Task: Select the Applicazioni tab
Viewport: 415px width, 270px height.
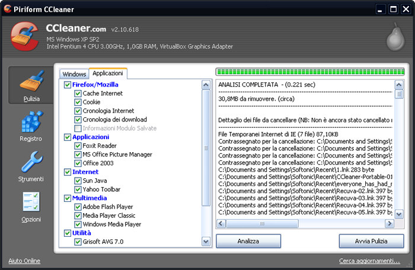Action: pyautogui.click(x=108, y=73)
